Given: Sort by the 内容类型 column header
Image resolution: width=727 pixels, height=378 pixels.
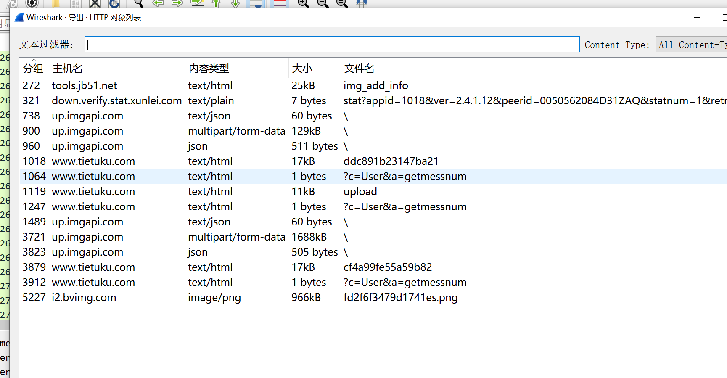Looking at the screenshot, I should coord(237,69).
